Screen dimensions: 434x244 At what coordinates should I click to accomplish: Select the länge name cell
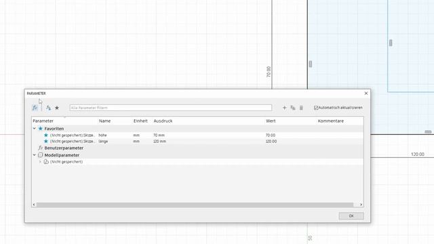[103, 142]
